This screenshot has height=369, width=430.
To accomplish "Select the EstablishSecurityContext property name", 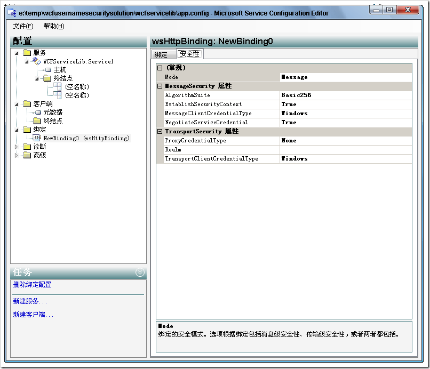I will coord(203,104).
